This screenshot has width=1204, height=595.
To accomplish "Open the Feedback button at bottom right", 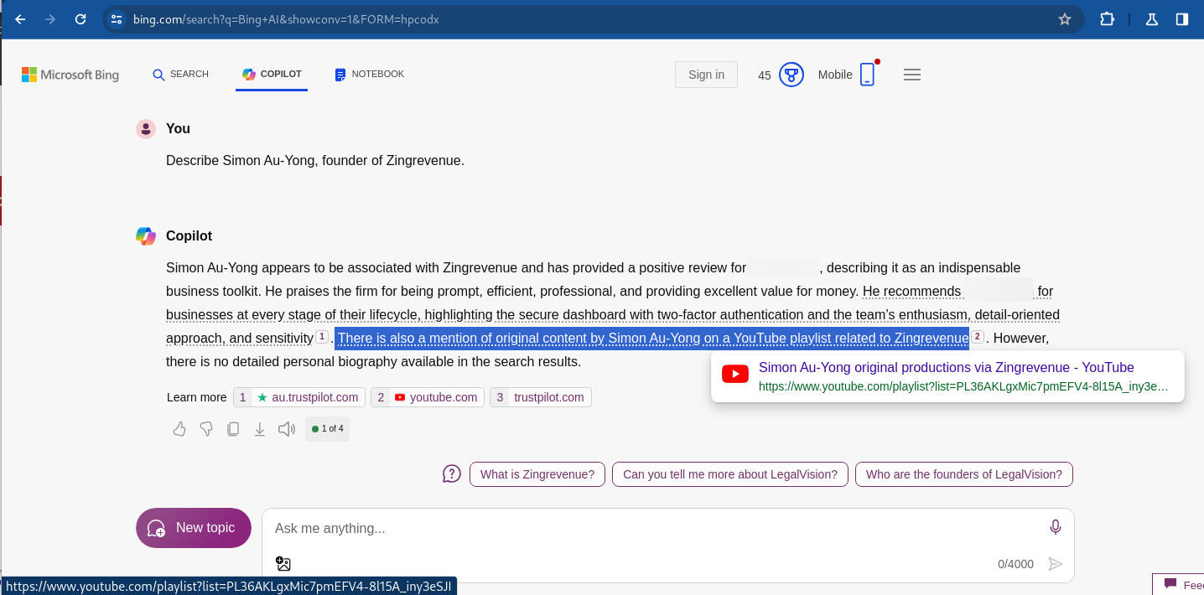I will [1178, 584].
